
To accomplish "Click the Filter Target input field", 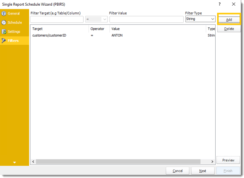I will [57, 20].
